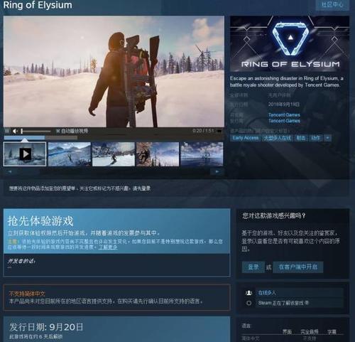Expand more tags with plus button
This screenshot has width=355, height=342.
click(327, 138)
